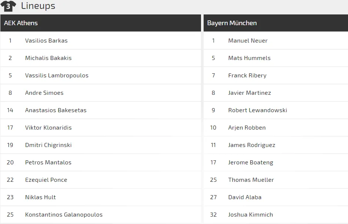Open Andre Simoes player link
The width and height of the screenshot is (348, 224).
point(44,93)
